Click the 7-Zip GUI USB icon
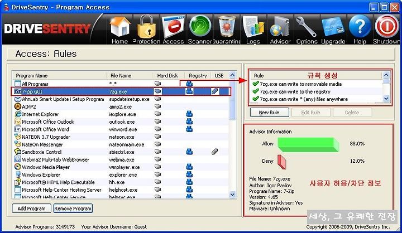 point(214,91)
